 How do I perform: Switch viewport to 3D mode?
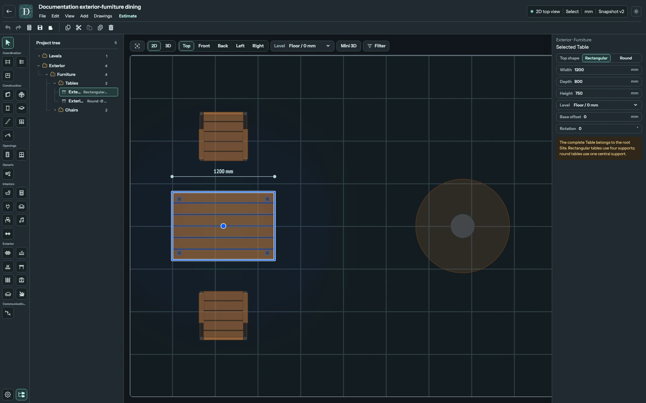tap(168, 46)
